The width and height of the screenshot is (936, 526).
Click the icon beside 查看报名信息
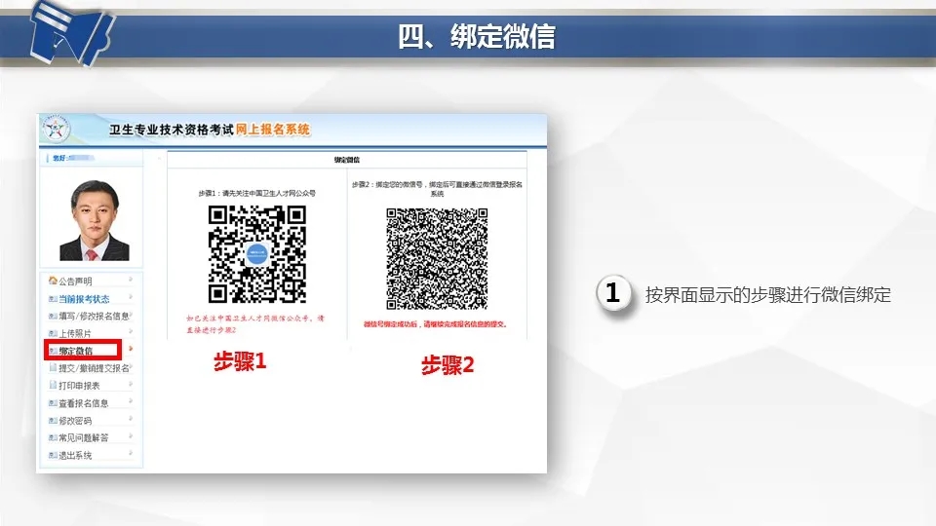click(53, 403)
